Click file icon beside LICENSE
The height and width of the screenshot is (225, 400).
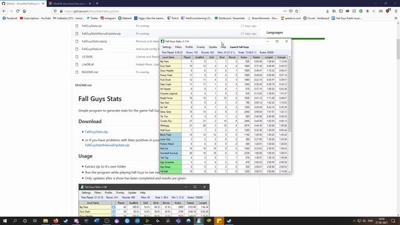click(x=77, y=57)
